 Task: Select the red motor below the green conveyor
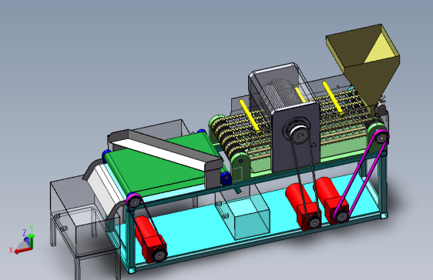150,238
